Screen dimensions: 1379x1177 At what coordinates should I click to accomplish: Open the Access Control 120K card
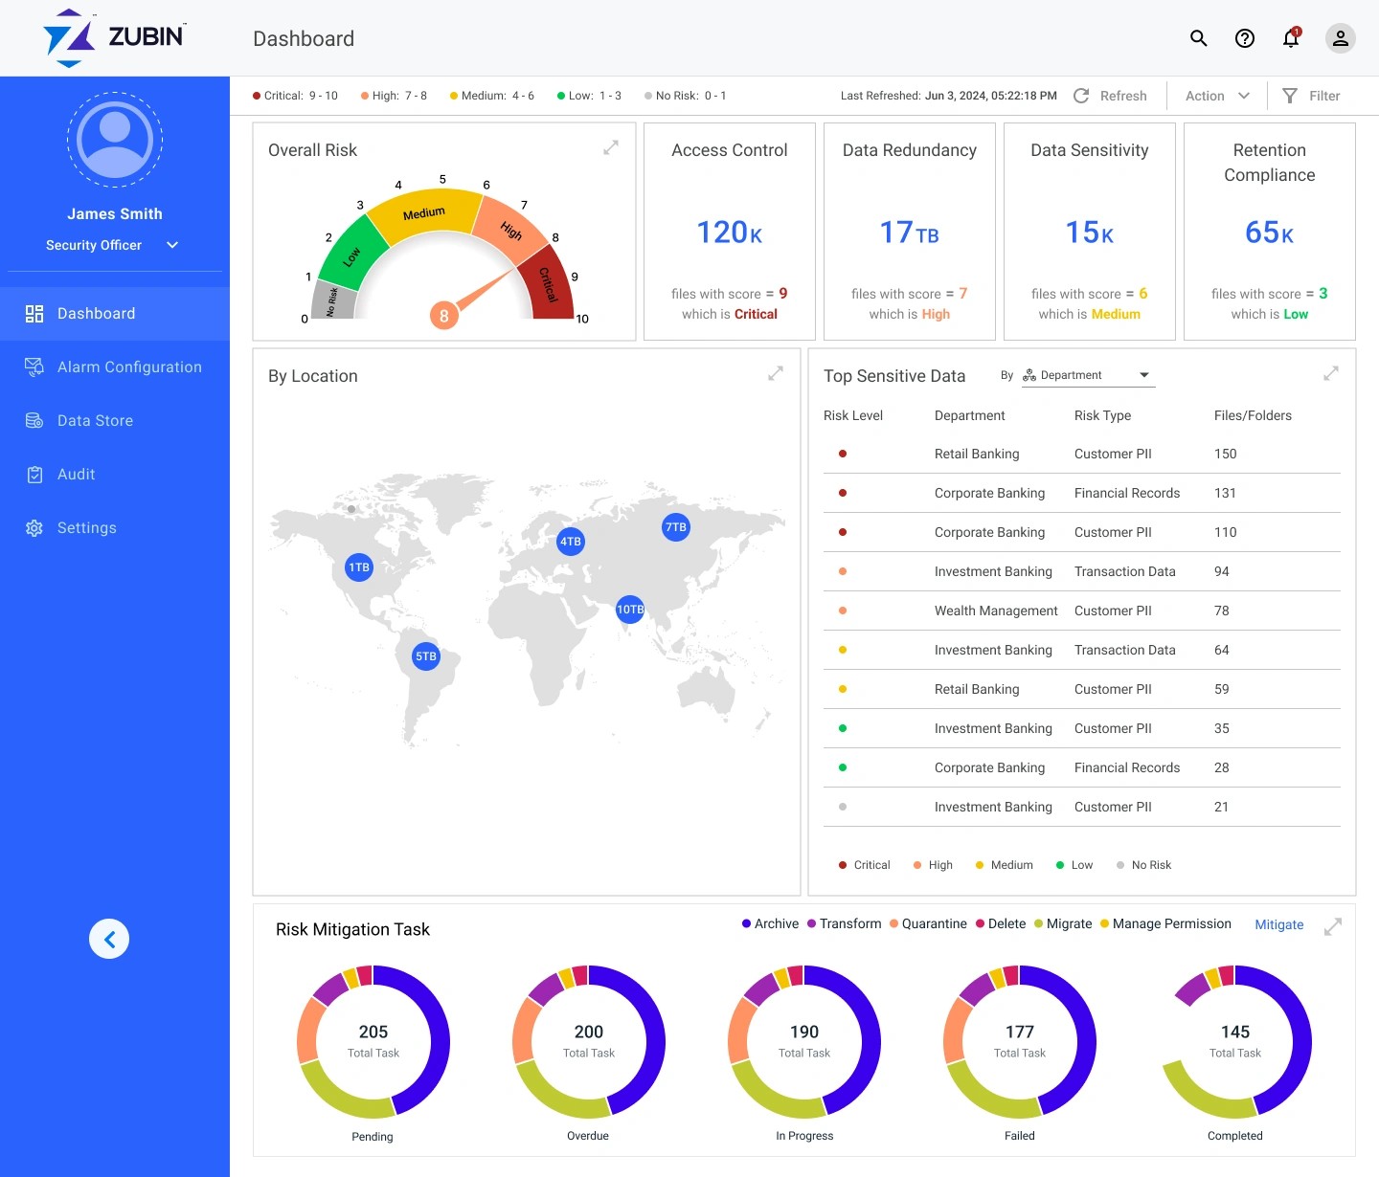click(x=730, y=232)
